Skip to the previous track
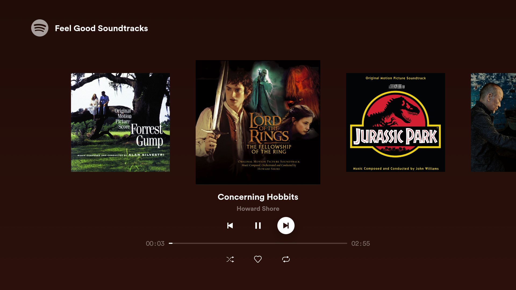The height and width of the screenshot is (290, 516). click(230, 226)
